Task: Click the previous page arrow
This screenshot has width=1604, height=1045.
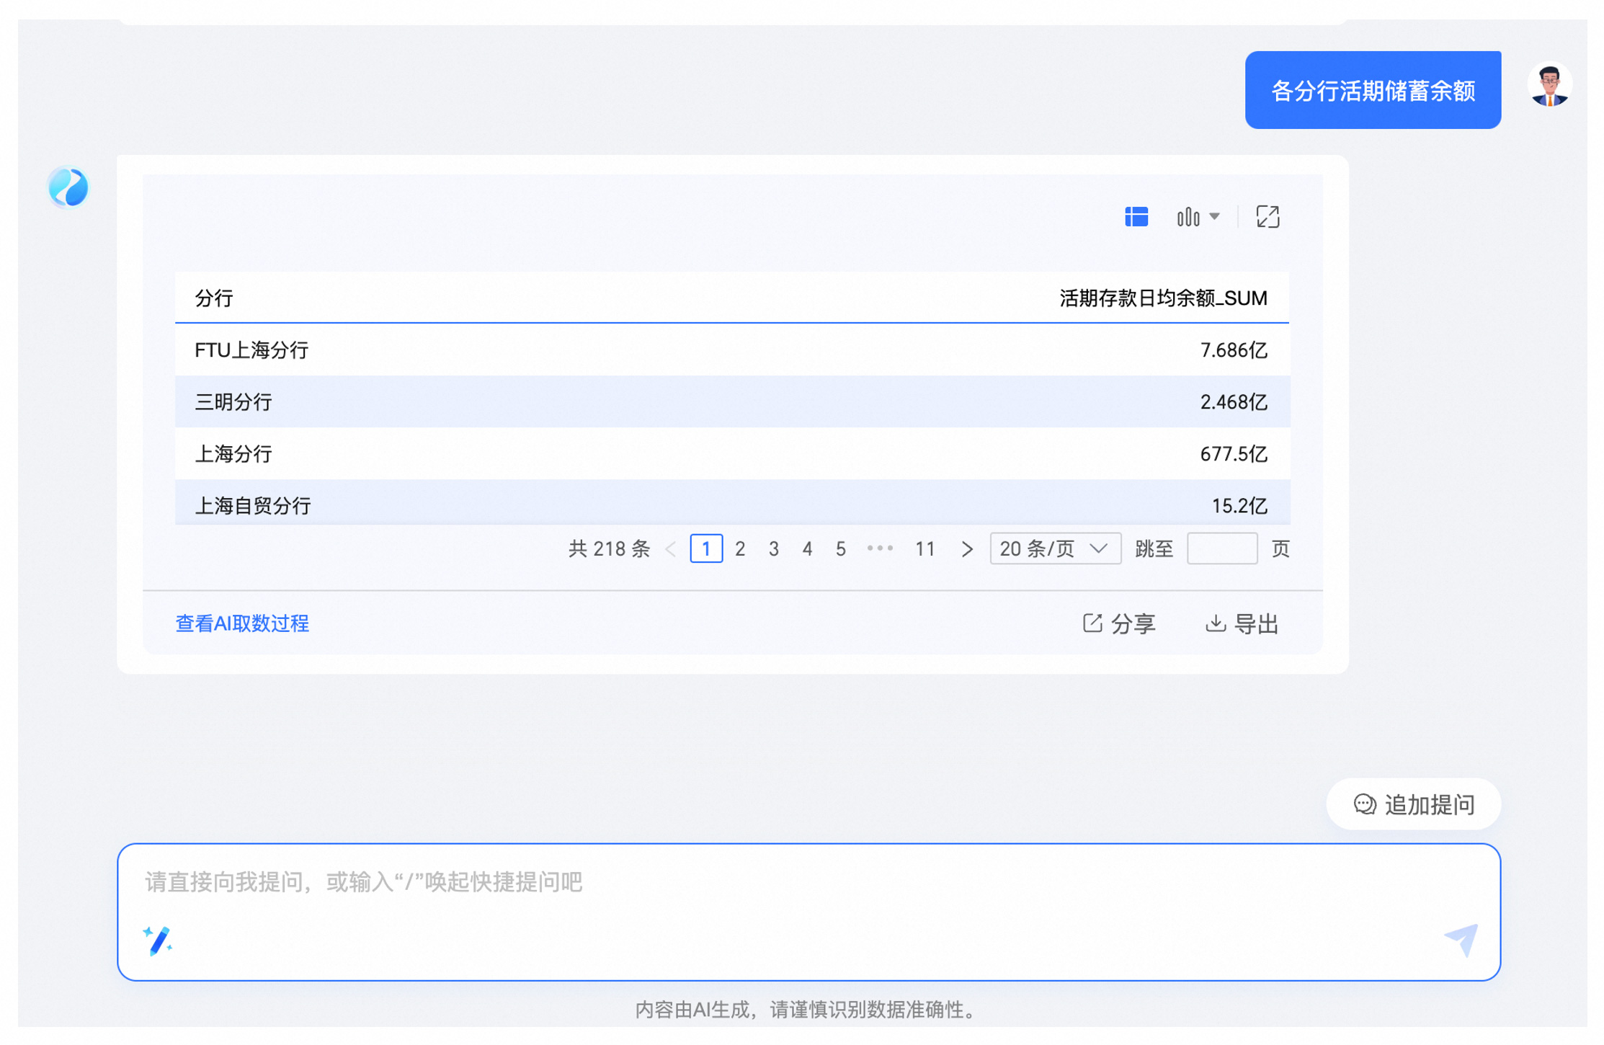Action: [x=671, y=549]
